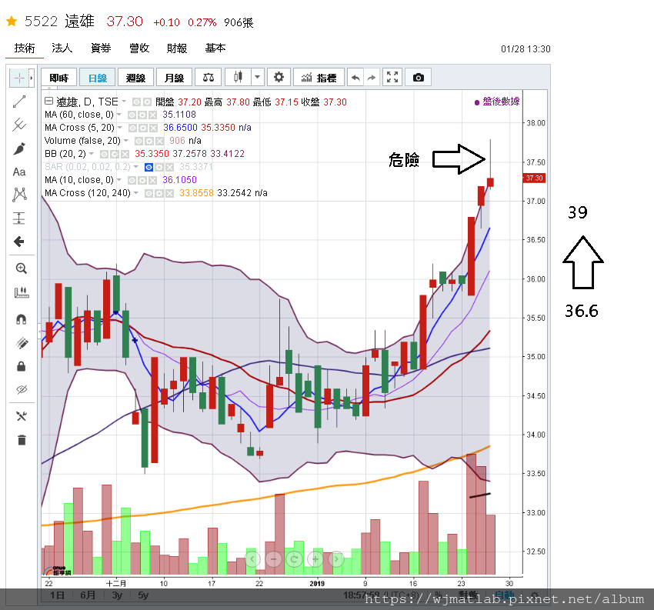Toggle lock all drawing tools

click(x=21, y=366)
